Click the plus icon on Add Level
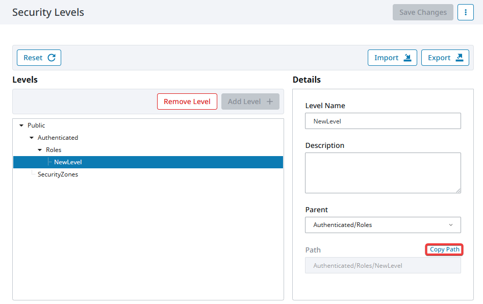This screenshot has height=304, width=483. click(x=270, y=102)
